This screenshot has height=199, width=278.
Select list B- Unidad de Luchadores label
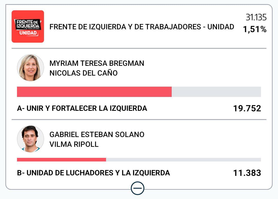pyautogui.click(x=93, y=173)
